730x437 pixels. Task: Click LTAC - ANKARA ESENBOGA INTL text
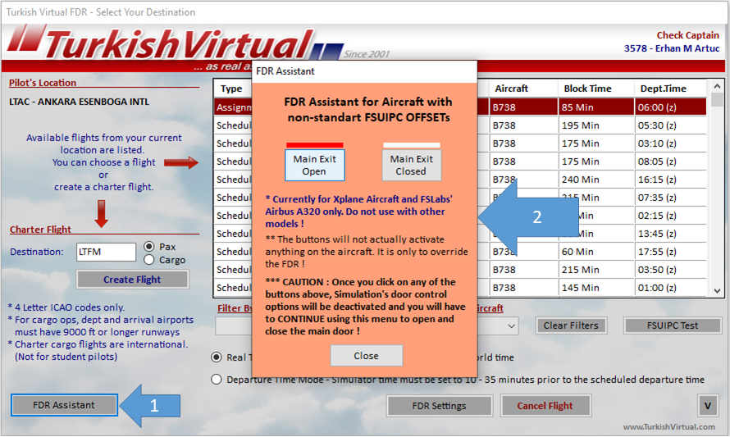[x=79, y=102]
